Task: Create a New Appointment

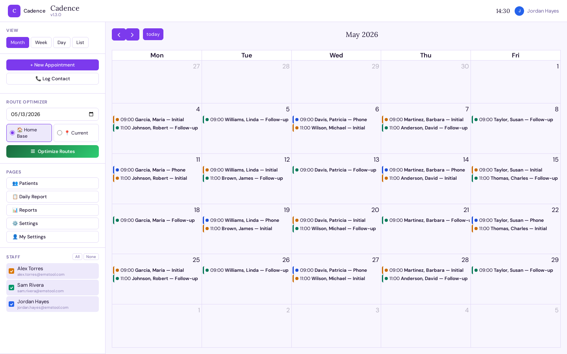Action: [52, 65]
